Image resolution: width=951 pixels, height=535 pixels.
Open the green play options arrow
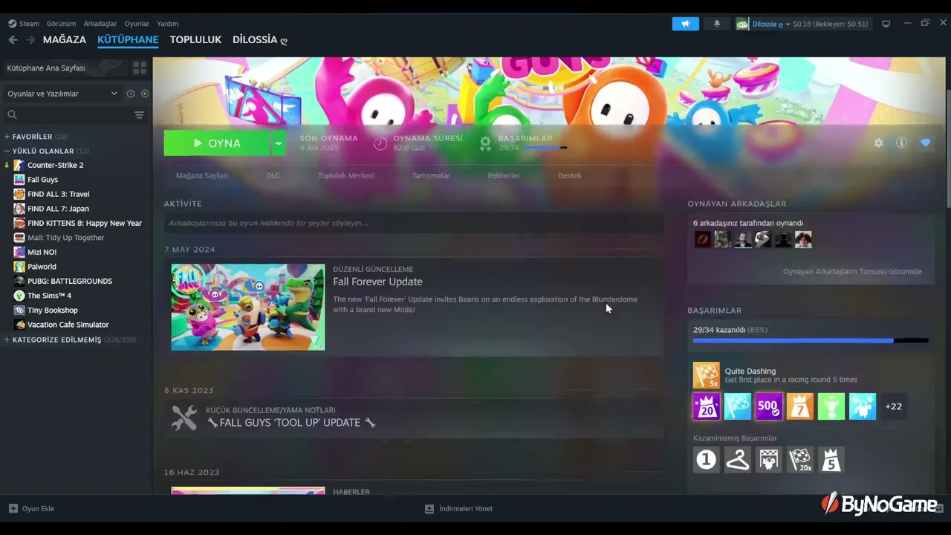tap(278, 143)
